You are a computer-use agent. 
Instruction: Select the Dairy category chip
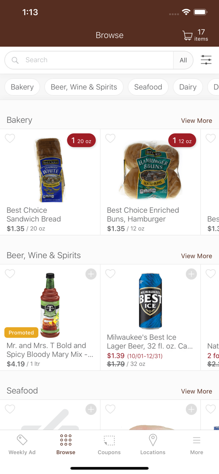coord(188,87)
